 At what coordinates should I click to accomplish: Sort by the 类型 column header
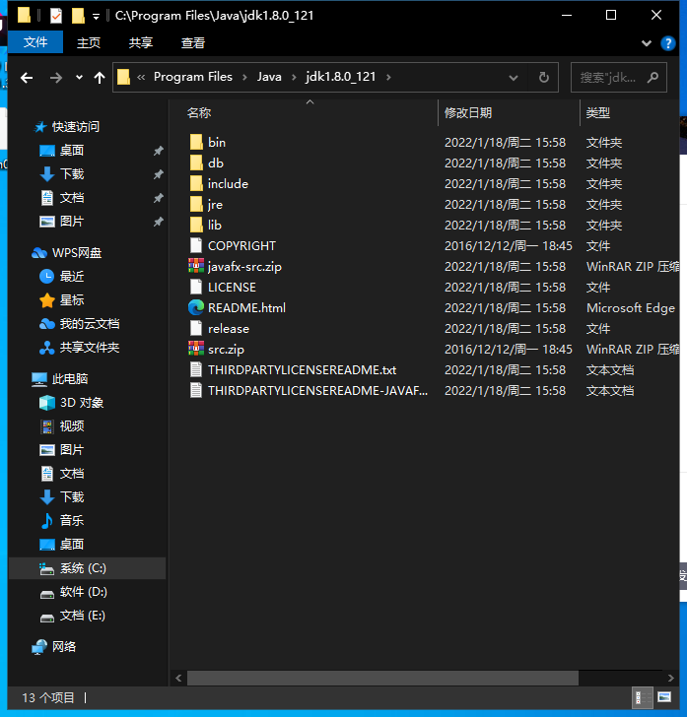click(597, 113)
